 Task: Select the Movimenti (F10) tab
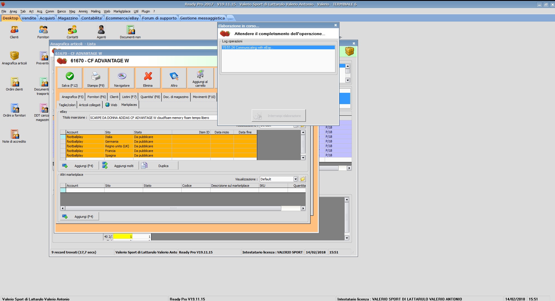204,97
